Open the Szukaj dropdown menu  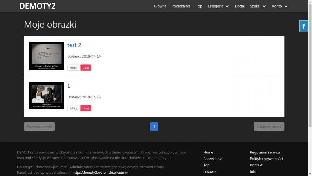(x=258, y=6)
